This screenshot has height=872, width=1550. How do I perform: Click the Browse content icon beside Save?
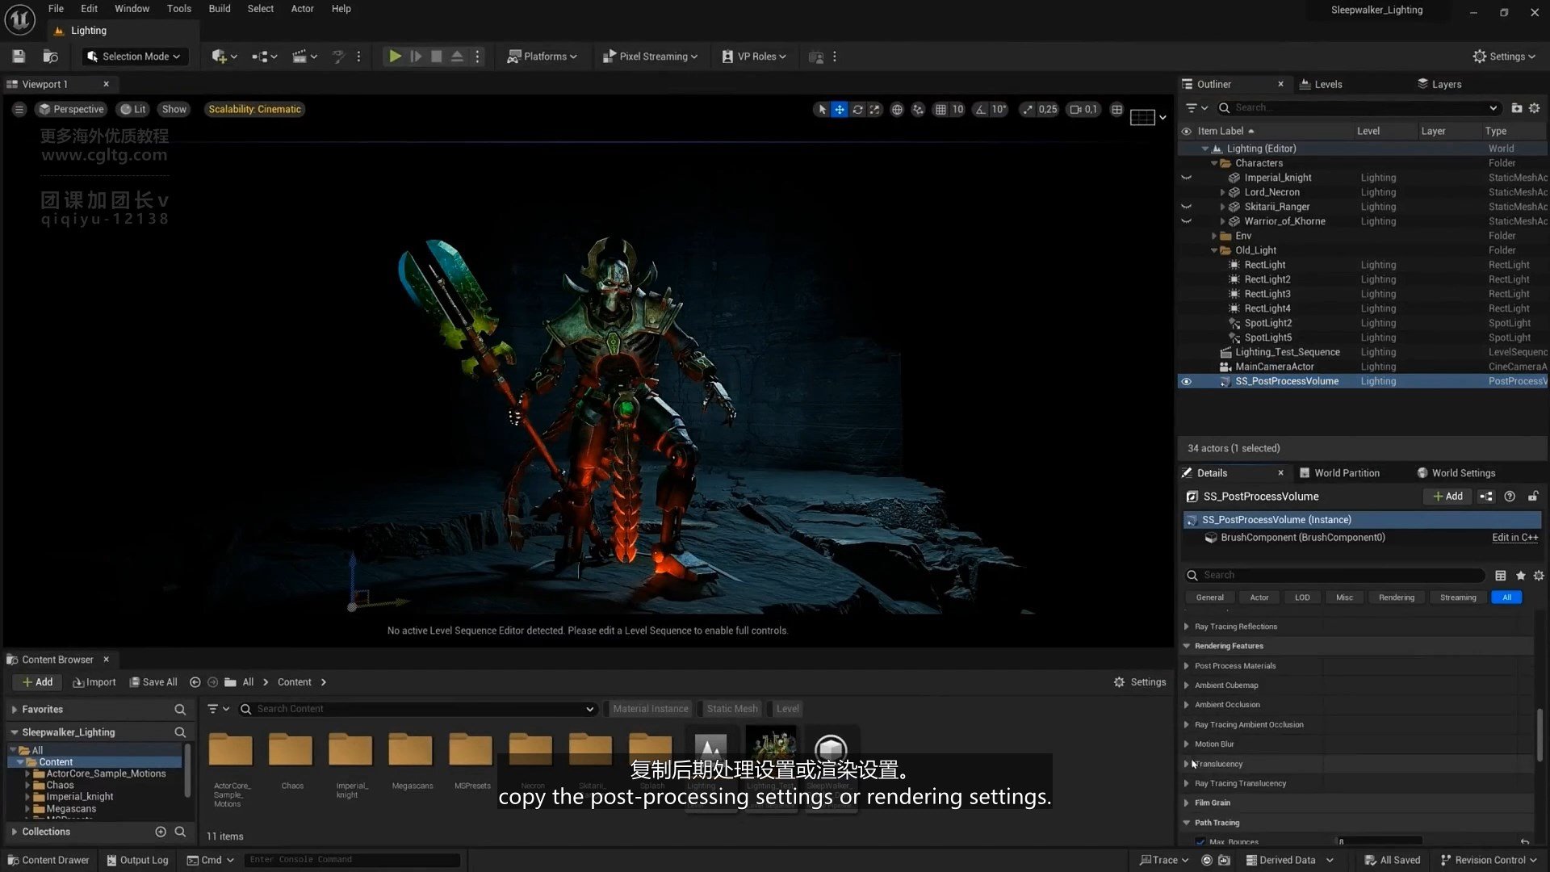(50, 57)
